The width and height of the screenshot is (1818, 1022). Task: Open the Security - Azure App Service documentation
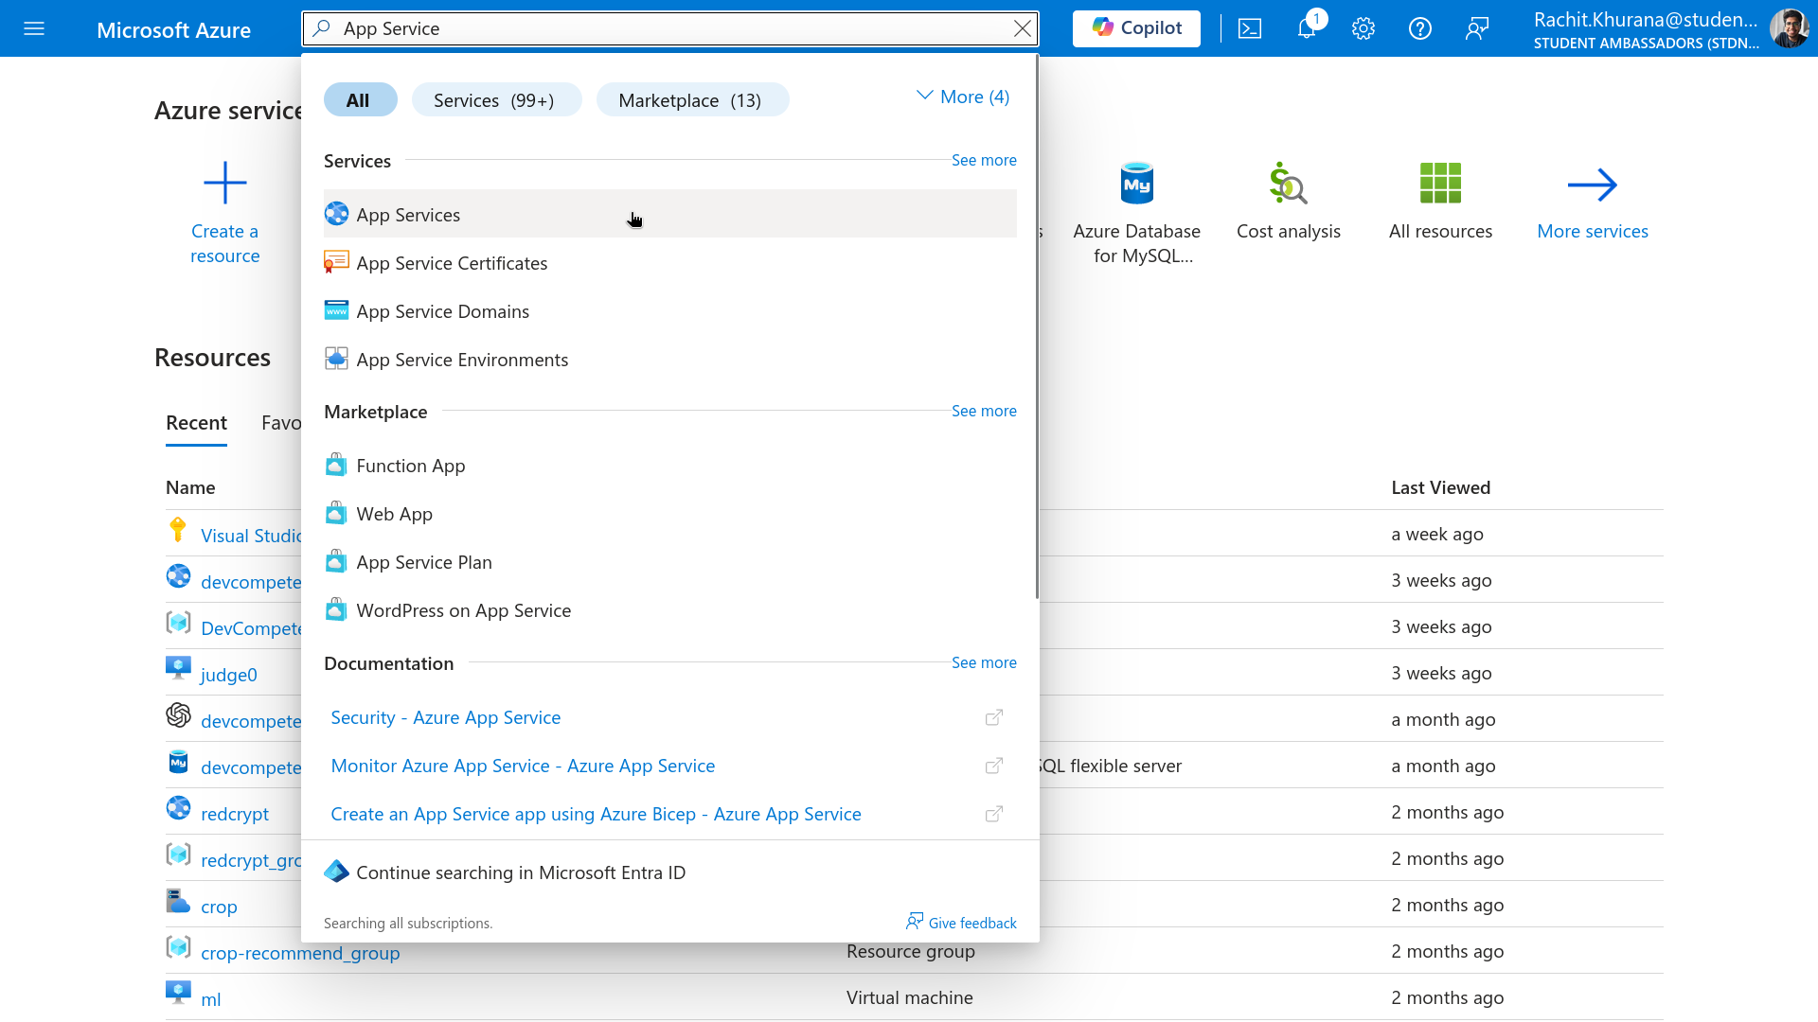(445, 717)
